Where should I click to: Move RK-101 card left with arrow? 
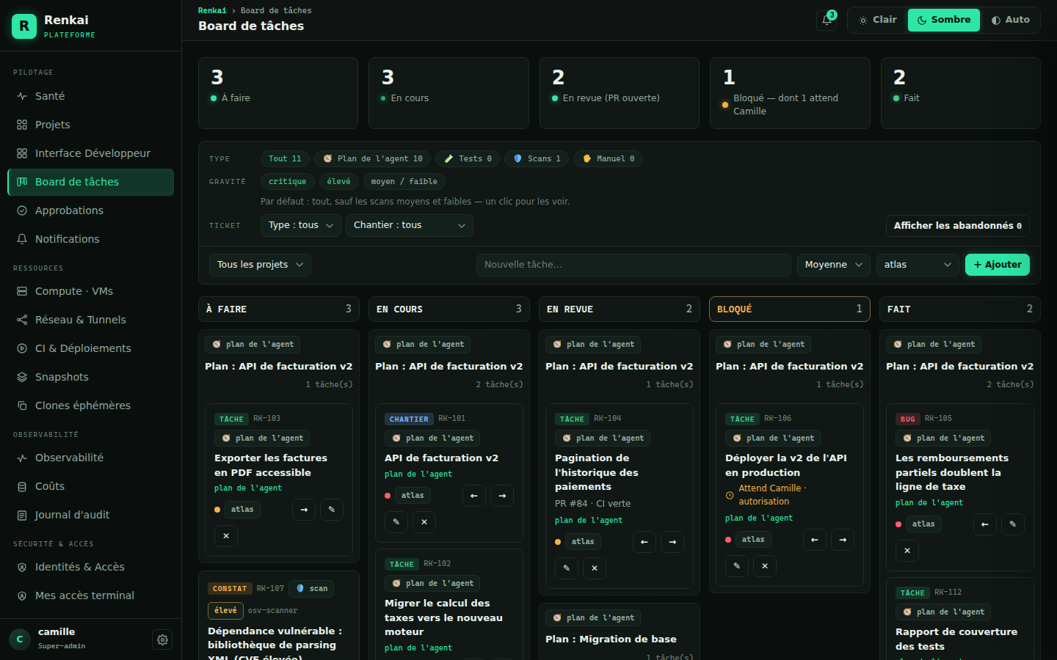point(474,496)
